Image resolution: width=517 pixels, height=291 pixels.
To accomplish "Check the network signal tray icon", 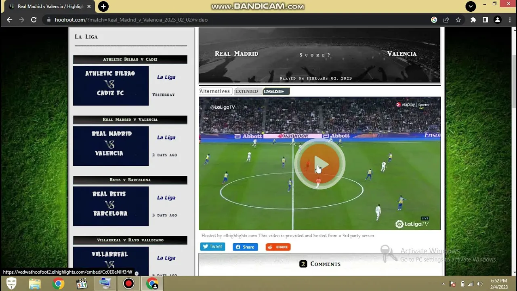I will coord(471,284).
